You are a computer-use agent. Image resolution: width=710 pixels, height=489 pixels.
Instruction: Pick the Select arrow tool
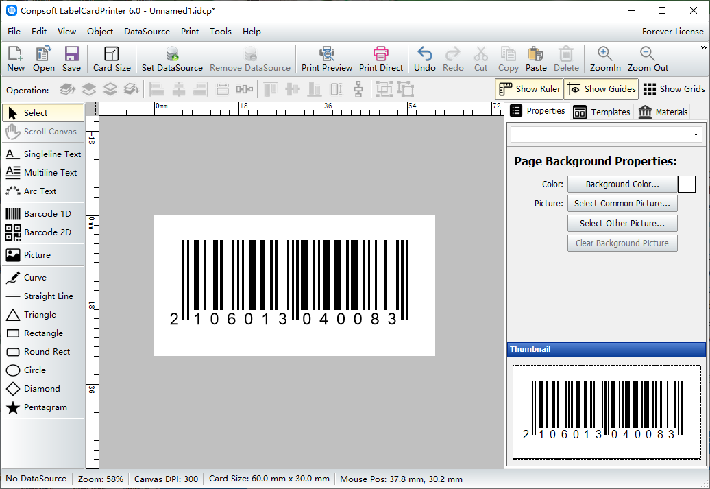tap(43, 113)
